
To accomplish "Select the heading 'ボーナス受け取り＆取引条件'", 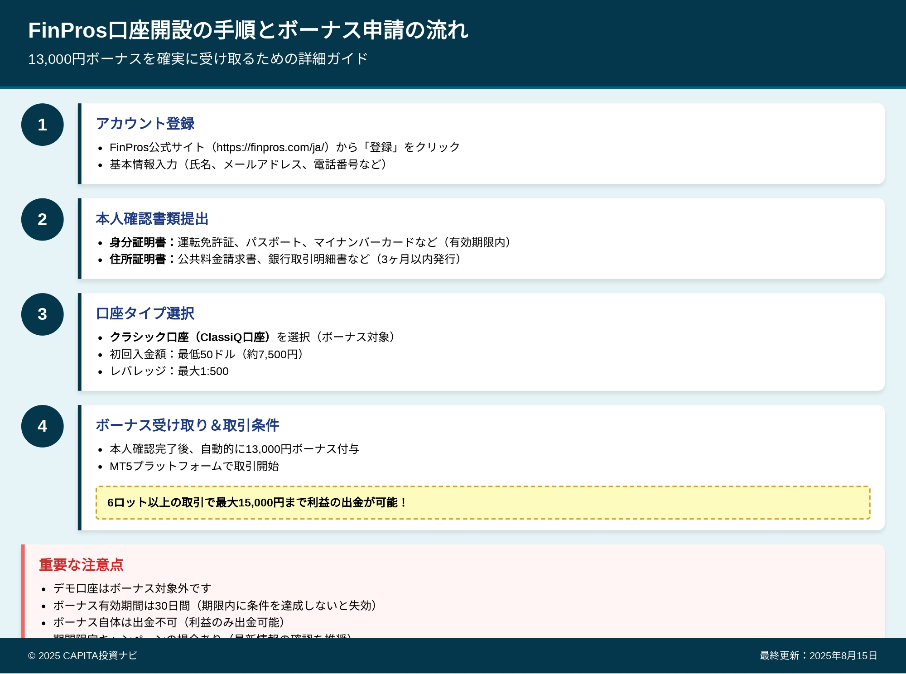I will point(188,425).
